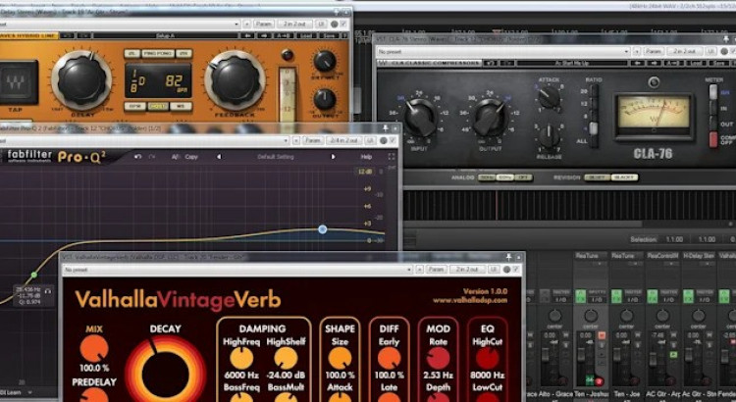Click the Valhalla MOD Rate knob
Viewport: 736px width, 402px height.
pyautogui.click(x=438, y=357)
